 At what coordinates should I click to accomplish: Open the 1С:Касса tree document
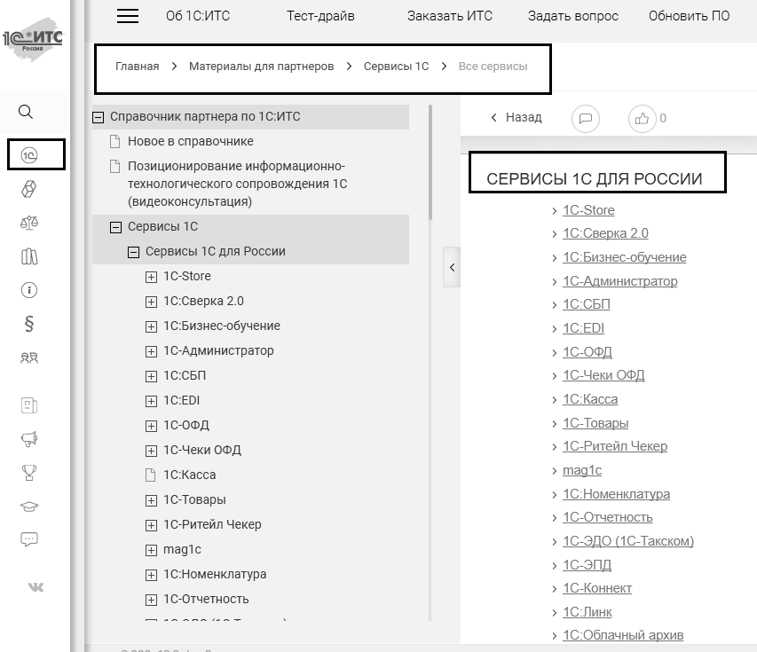point(189,475)
